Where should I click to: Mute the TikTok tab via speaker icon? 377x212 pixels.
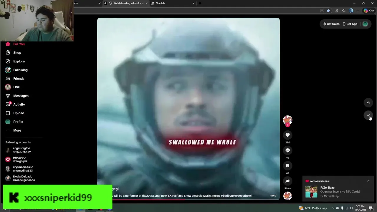110,3
